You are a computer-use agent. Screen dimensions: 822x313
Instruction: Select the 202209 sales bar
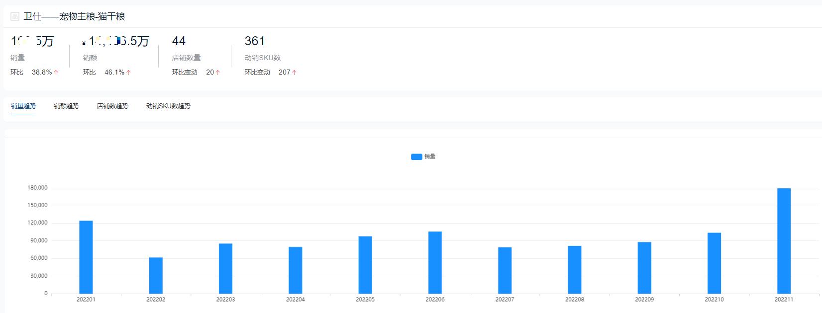click(644, 268)
